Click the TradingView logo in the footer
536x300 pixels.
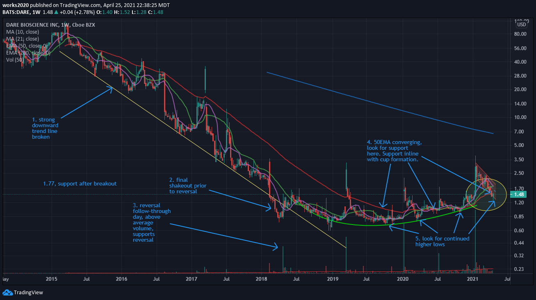point(23,293)
